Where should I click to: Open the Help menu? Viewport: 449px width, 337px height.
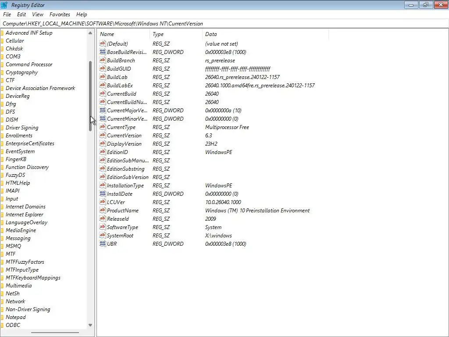coord(82,14)
